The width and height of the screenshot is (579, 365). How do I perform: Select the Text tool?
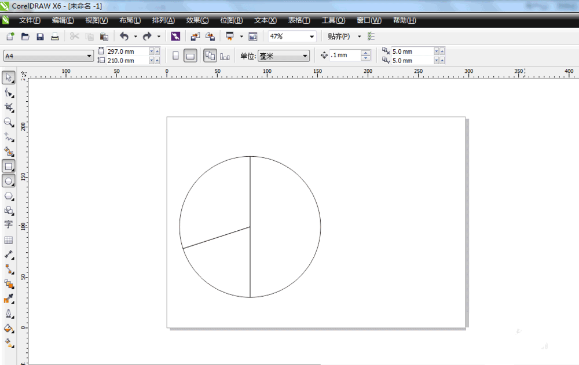[x=9, y=224]
